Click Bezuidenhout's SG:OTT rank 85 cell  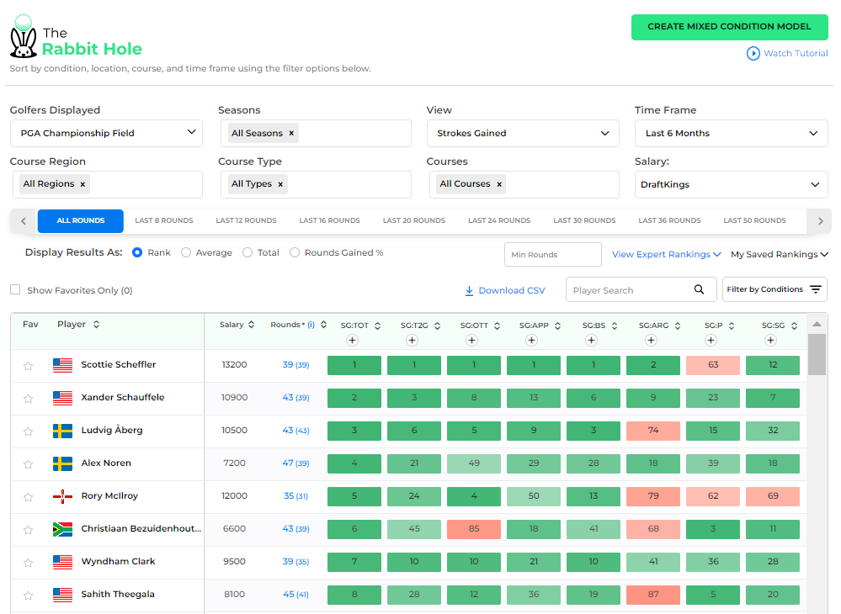[x=474, y=529]
